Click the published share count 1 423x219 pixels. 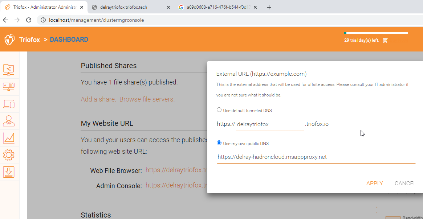click(110, 82)
